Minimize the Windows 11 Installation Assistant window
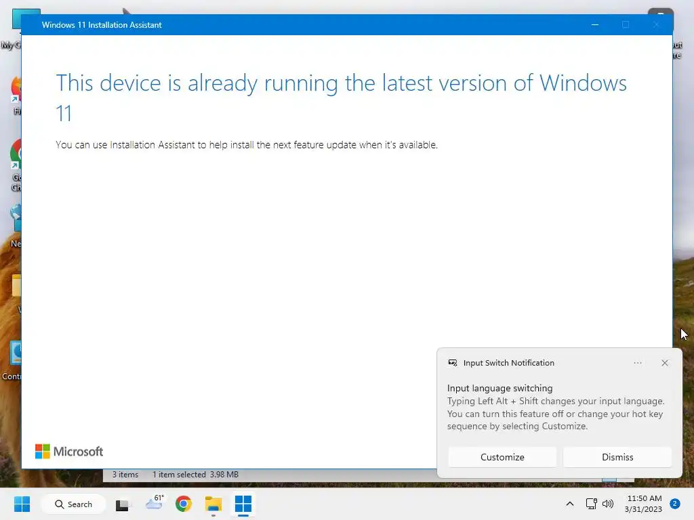Screen dimensions: 694x520 tap(595, 25)
